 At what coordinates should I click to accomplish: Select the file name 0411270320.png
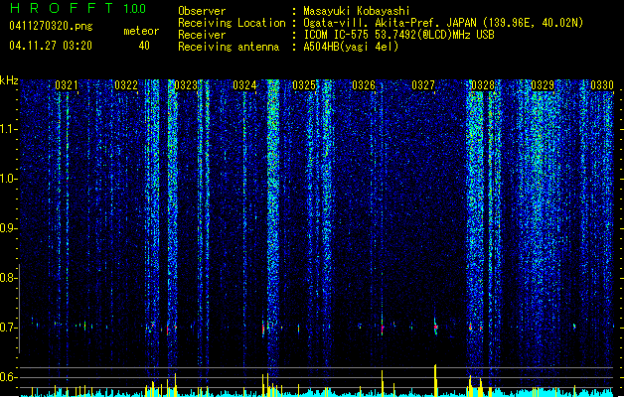tap(51, 26)
